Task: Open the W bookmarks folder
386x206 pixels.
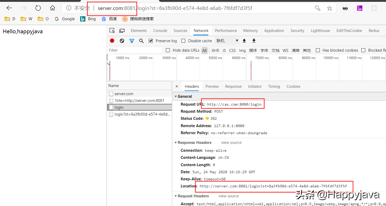Action: pyautogui.click(x=27, y=19)
